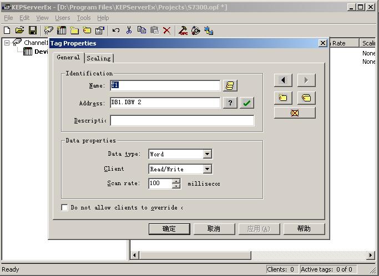
Task: Click the 帮助 (Help) button
Action: click(304, 229)
